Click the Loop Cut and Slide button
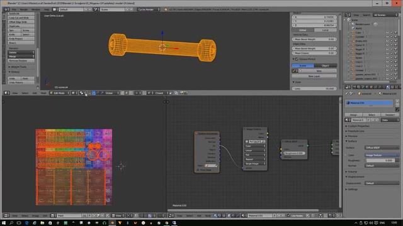Viewport: 403px width, 226px height. pyautogui.click(x=21, y=18)
